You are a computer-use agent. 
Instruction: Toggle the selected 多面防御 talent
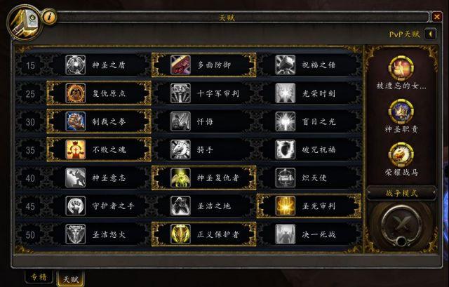point(204,65)
